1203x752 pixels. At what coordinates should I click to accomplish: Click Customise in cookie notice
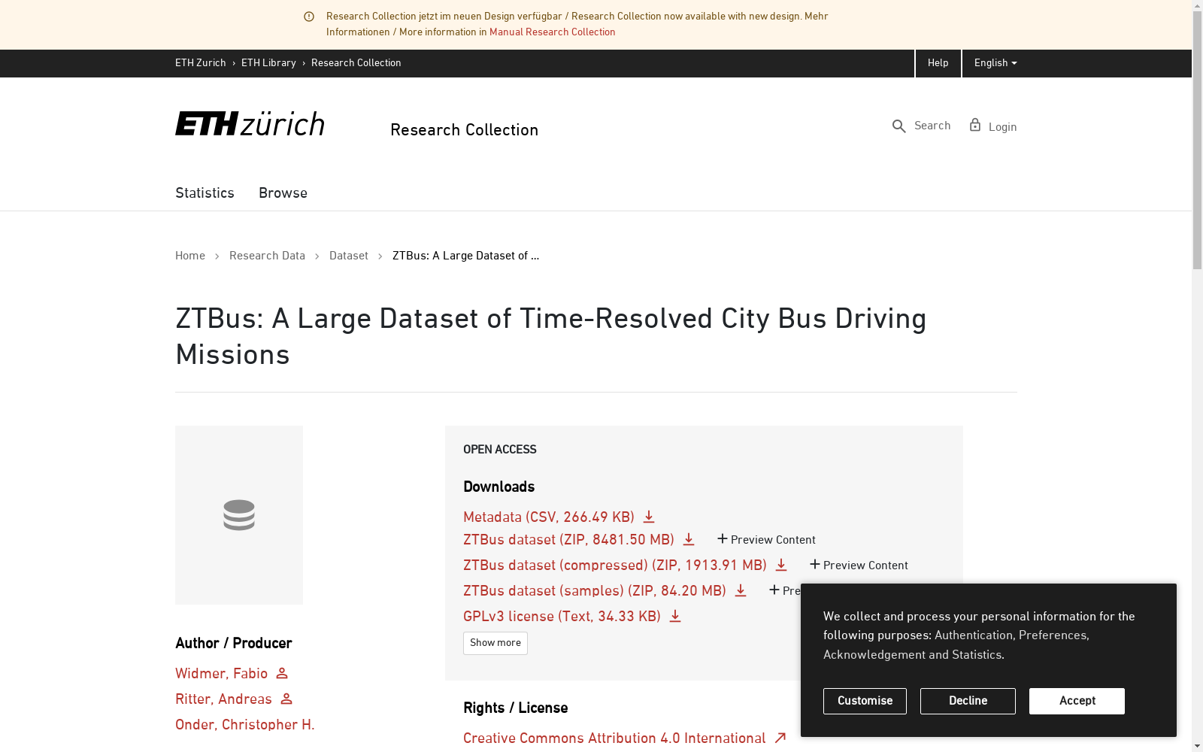pyautogui.click(x=865, y=701)
